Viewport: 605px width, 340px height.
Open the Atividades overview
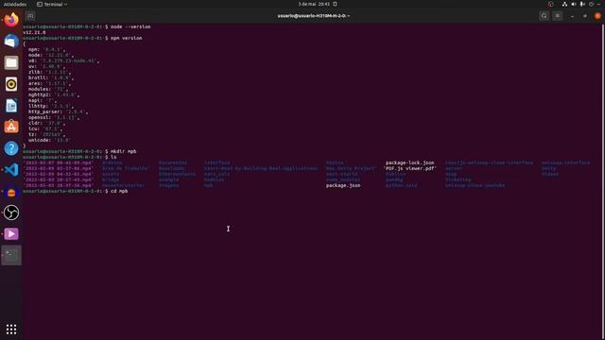tap(15, 4)
